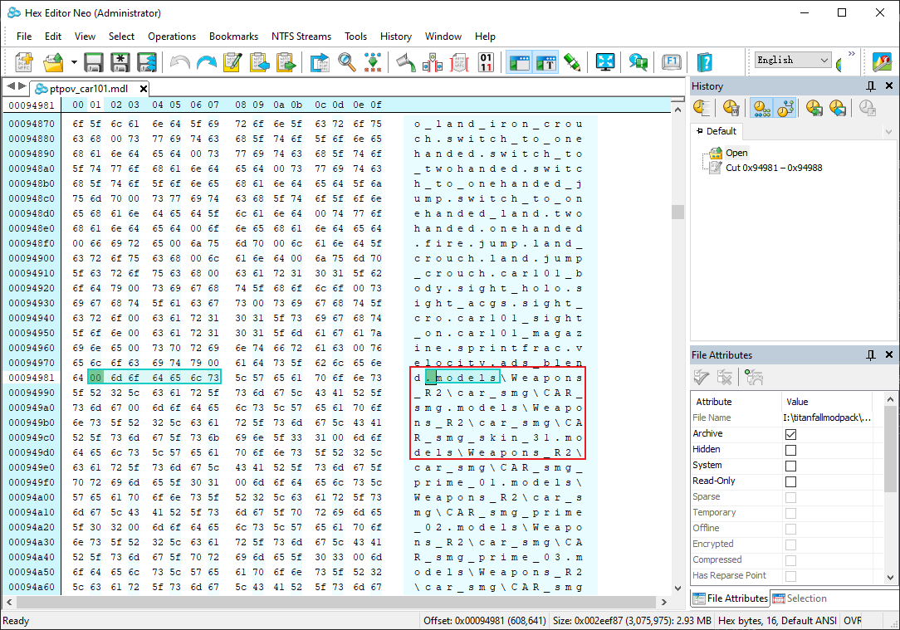The width and height of the screenshot is (900, 630).
Task: Click the Select range brackets icon
Action: click(x=459, y=62)
